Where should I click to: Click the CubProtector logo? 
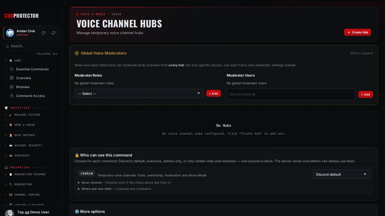point(21,16)
